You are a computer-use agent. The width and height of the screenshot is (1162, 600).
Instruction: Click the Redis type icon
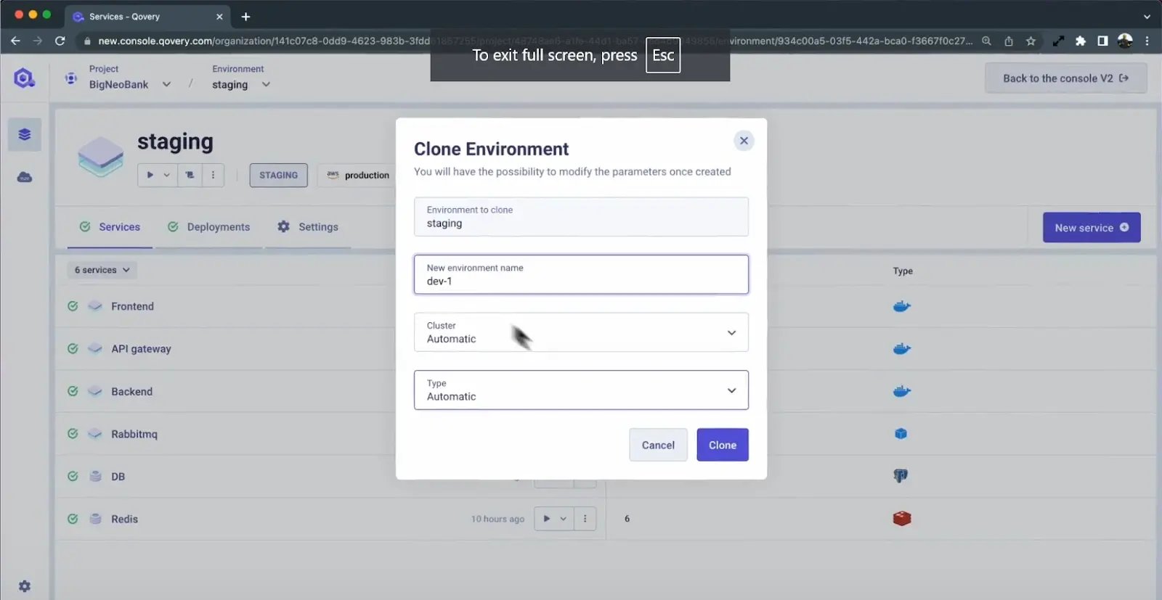pyautogui.click(x=901, y=518)
